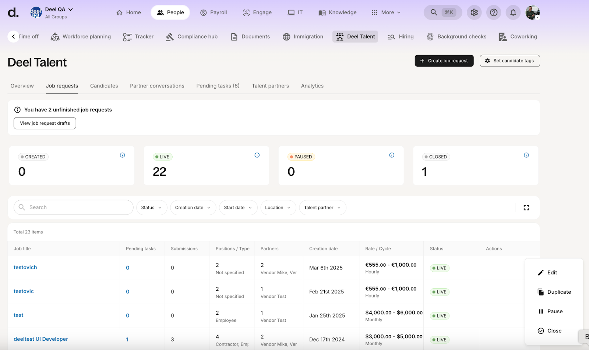Screen dimensions: 589x350
Task: Open Creation date filter dropdown
Action: click(193, 208)
